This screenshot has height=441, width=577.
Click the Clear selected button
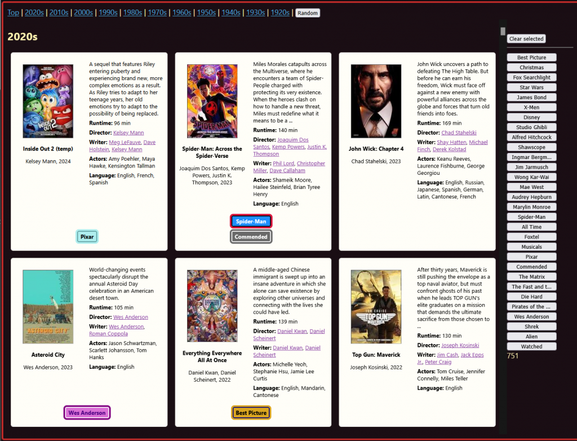click(x=526, y=39)
